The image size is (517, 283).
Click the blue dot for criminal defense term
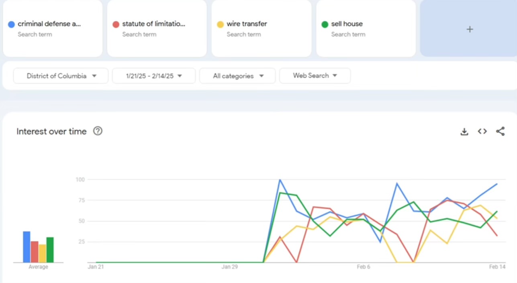tap(11, 24)
